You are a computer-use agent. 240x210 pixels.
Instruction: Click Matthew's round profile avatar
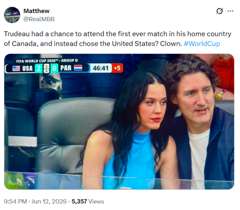coord(12,15)
